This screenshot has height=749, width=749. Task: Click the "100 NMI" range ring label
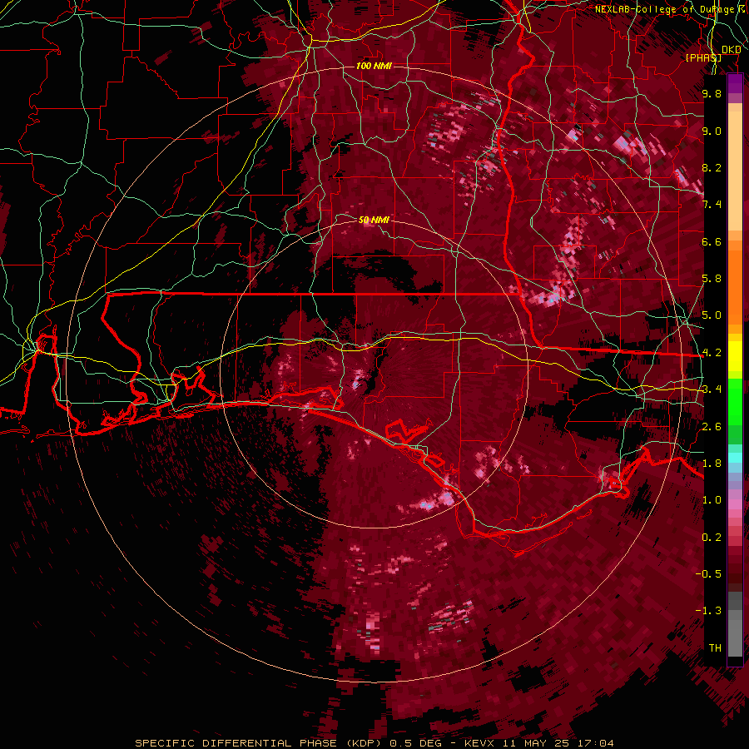coord(374,66)
